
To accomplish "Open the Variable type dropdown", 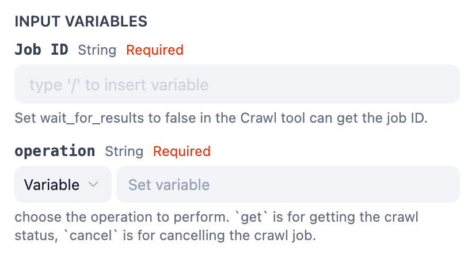I will coord(62,184).
